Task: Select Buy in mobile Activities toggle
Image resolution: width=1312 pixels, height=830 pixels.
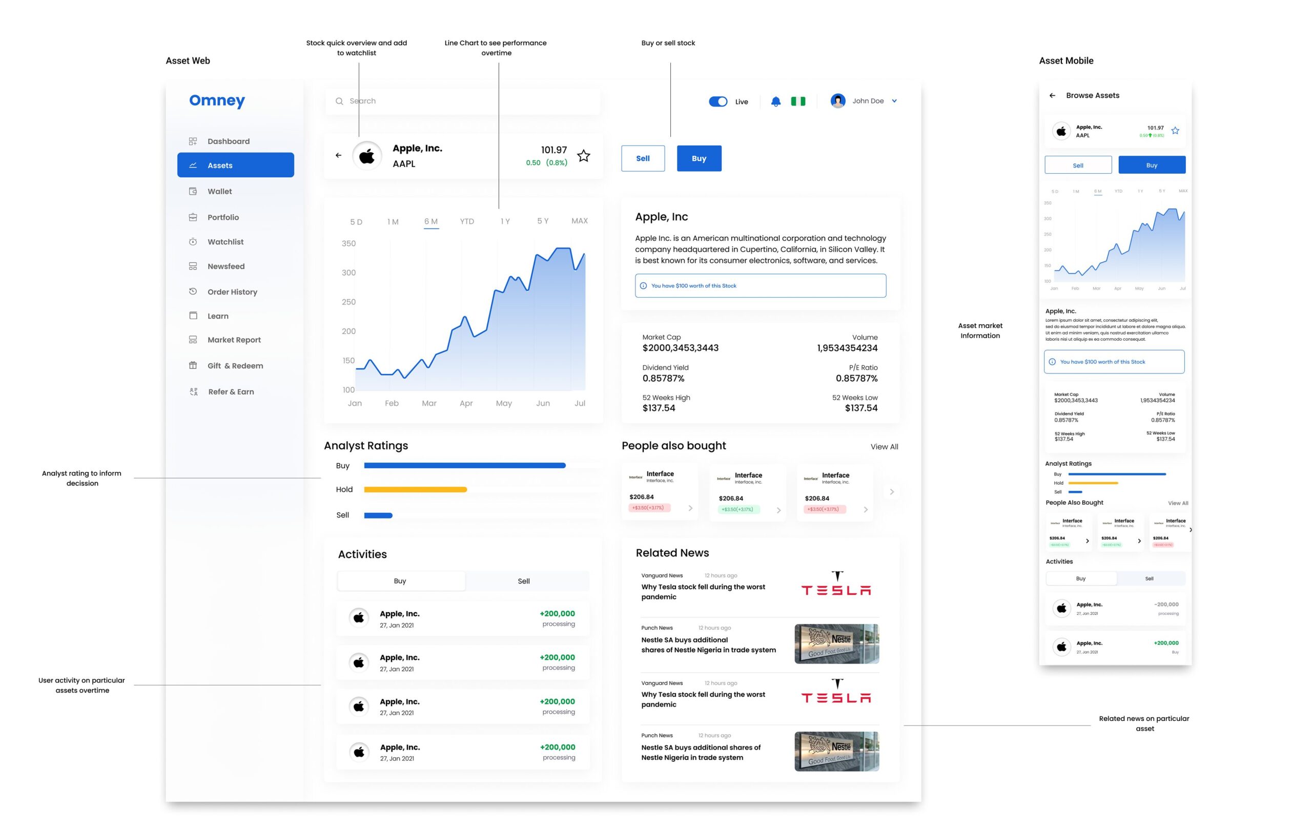Action: pos(1080,578)
